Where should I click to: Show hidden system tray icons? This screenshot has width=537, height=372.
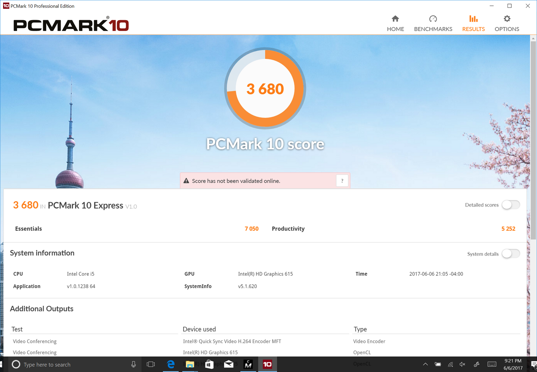[425, 365]
